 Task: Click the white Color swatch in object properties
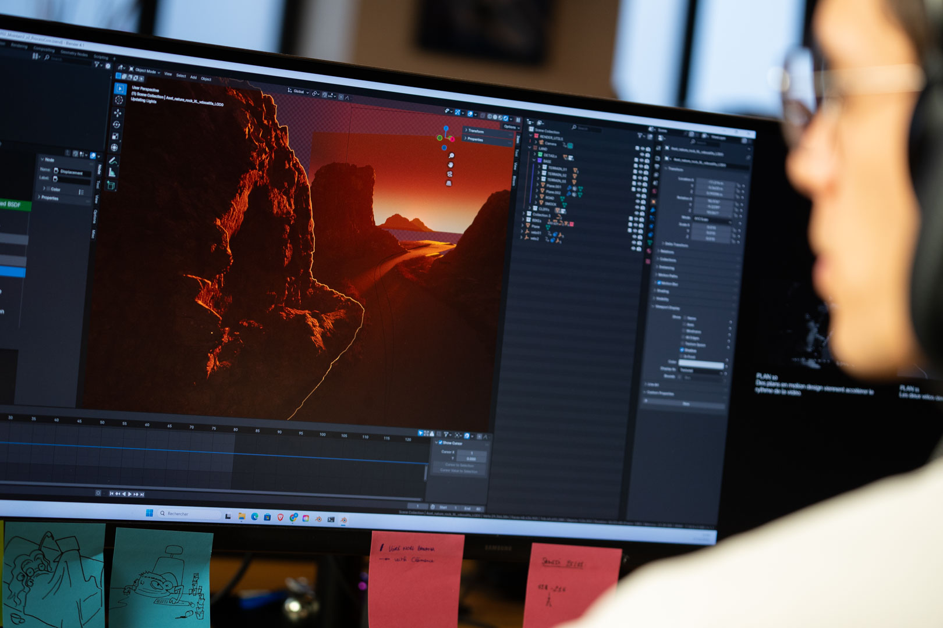[x=701, y=365]
